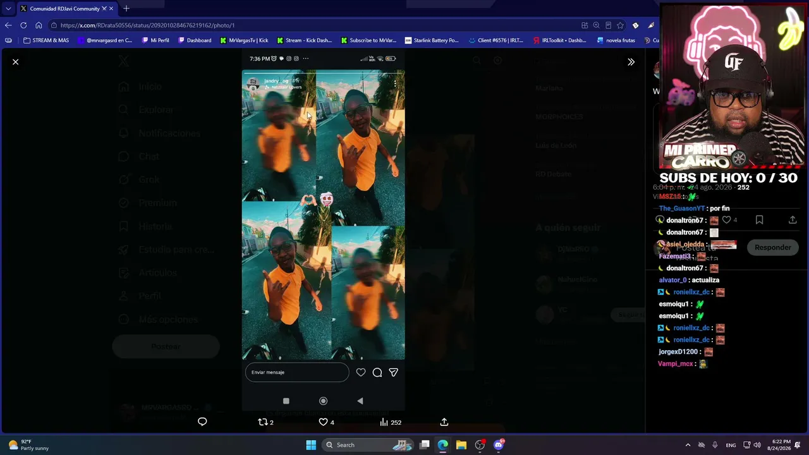Close the Comunidad RDJavi Community tab

[111, 9]
